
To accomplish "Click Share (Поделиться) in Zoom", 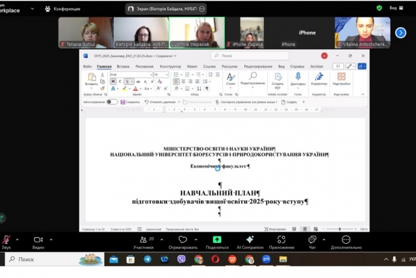I will pos(217,242).
